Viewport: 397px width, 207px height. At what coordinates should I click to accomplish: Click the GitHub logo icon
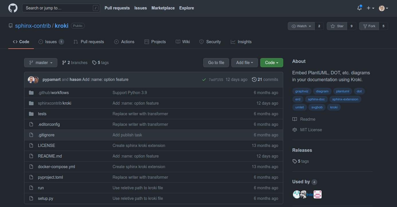13,8
